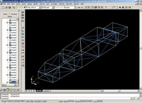Screen dimensions: 142x103
Task: Click the Save floppy disk icon
Action: 10,7
